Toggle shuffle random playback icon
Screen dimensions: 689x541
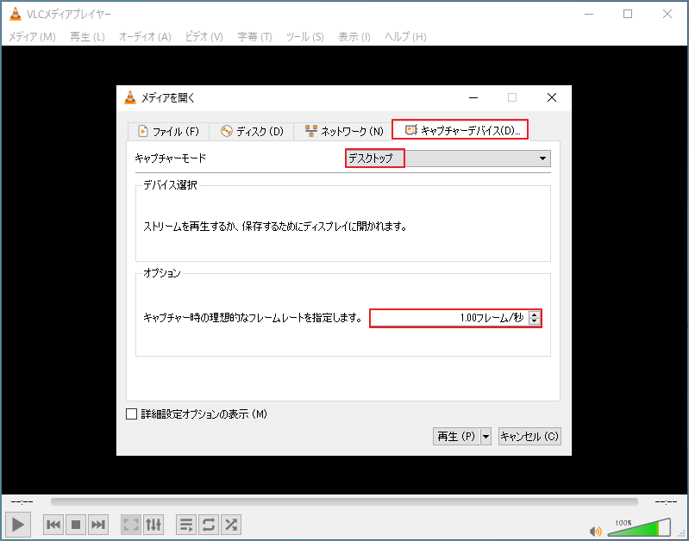pos(231,525)
